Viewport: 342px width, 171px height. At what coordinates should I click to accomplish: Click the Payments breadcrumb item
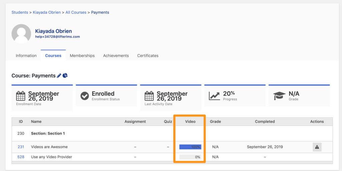pyautogui.click(x=100, y=12)
